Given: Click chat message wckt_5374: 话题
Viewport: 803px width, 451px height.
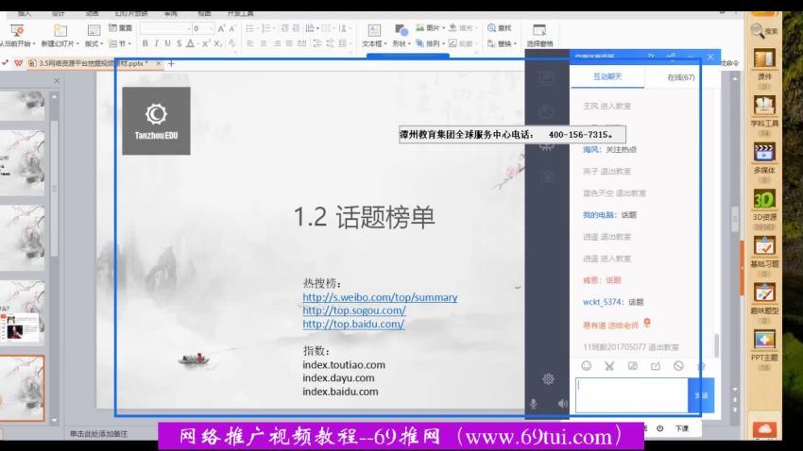Looking at the screenshot, I should (613, 302).
